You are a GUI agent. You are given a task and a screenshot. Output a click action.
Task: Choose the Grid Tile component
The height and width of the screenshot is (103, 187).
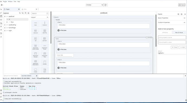click(x=45, y=31)
